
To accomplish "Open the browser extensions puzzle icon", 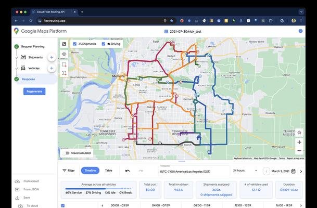I will [x=271, y=21].
